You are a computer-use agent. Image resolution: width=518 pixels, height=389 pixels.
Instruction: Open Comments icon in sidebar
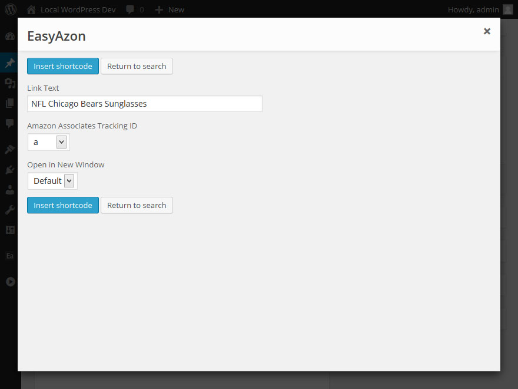click(10, 123)
